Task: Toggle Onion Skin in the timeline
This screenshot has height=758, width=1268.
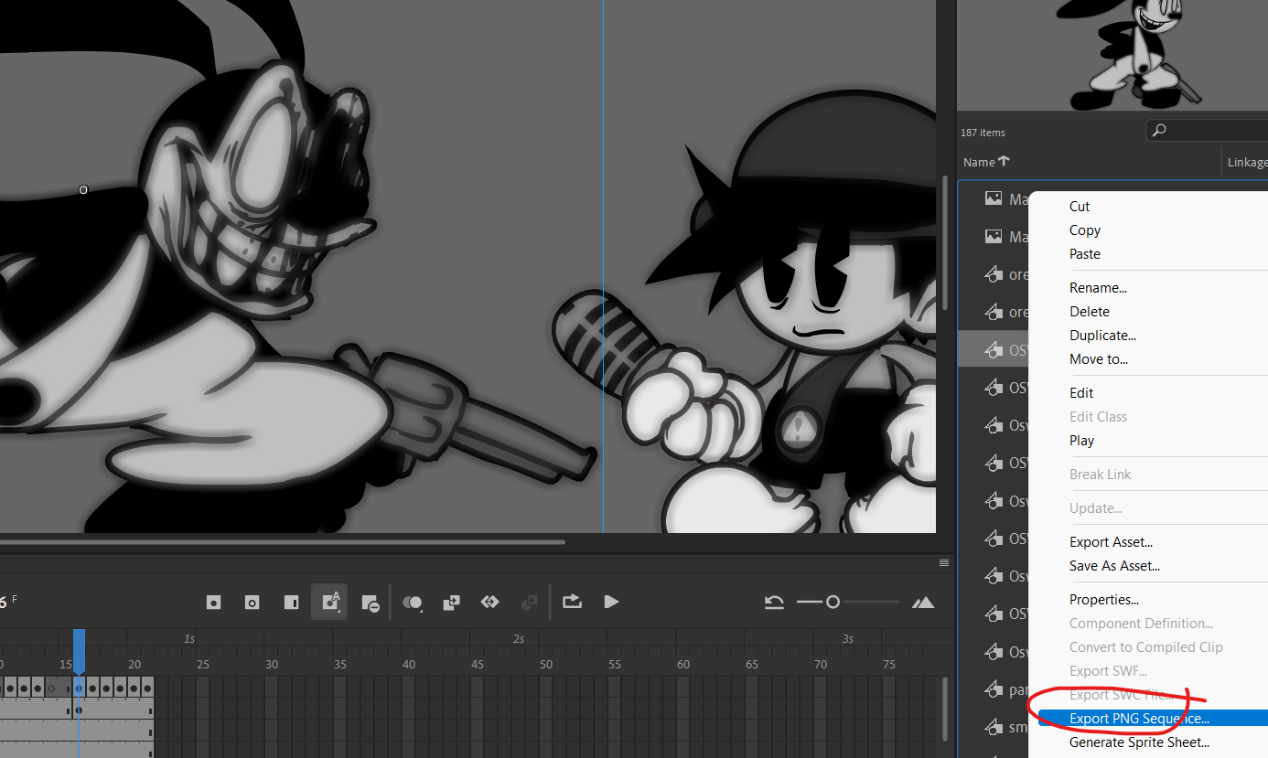Action: click(414, 603)
